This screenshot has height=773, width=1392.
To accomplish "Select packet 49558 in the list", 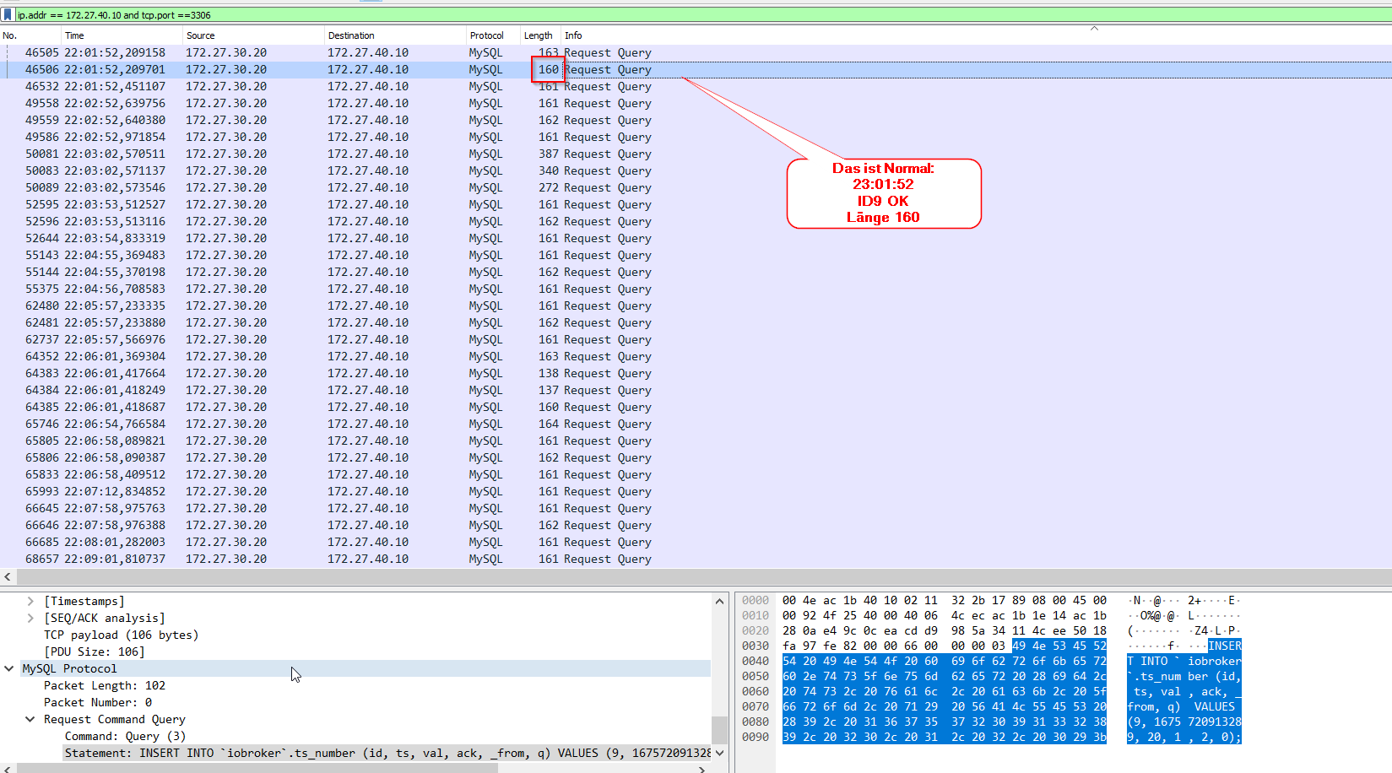I will tap(696, 103).
